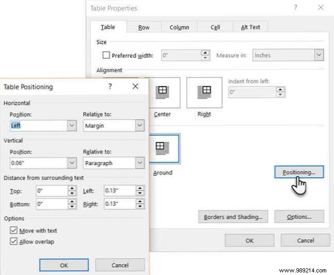Click the Top distance input field
The height and width of the screenshot is (275, 334).
(52, 191)
